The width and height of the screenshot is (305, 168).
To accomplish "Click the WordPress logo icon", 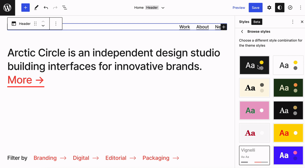I will tap(7, 8).
